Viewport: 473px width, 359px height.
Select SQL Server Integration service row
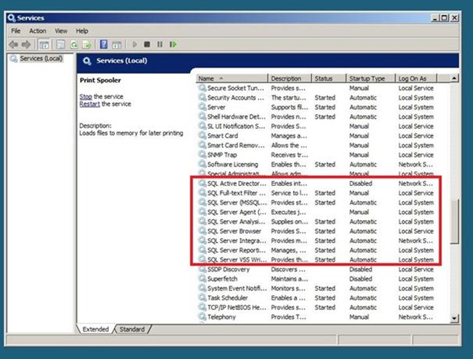pyautogui.click(x=316, y=241)
